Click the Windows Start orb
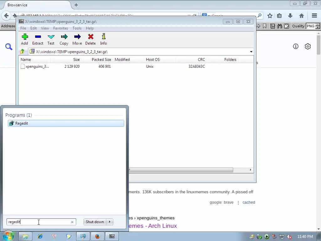321x241 pixels. (8, 236)
